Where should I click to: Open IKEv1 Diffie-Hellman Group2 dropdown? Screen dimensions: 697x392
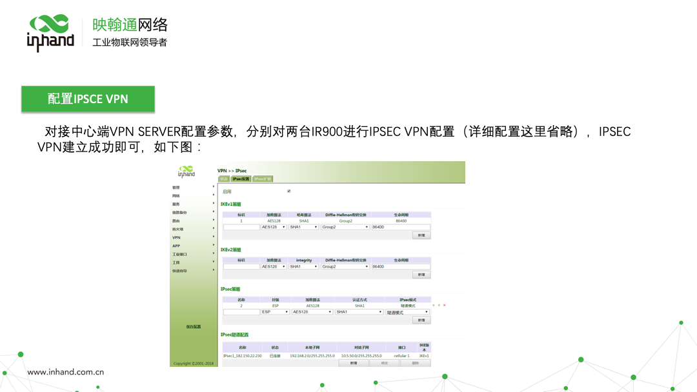coord(345,227)
